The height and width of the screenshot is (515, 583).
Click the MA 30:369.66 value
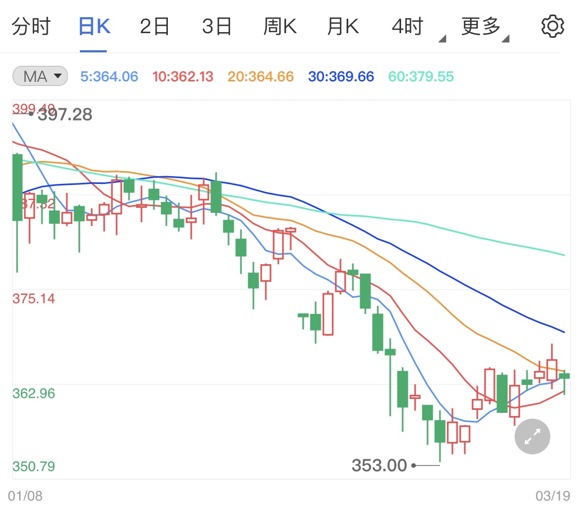341,77
